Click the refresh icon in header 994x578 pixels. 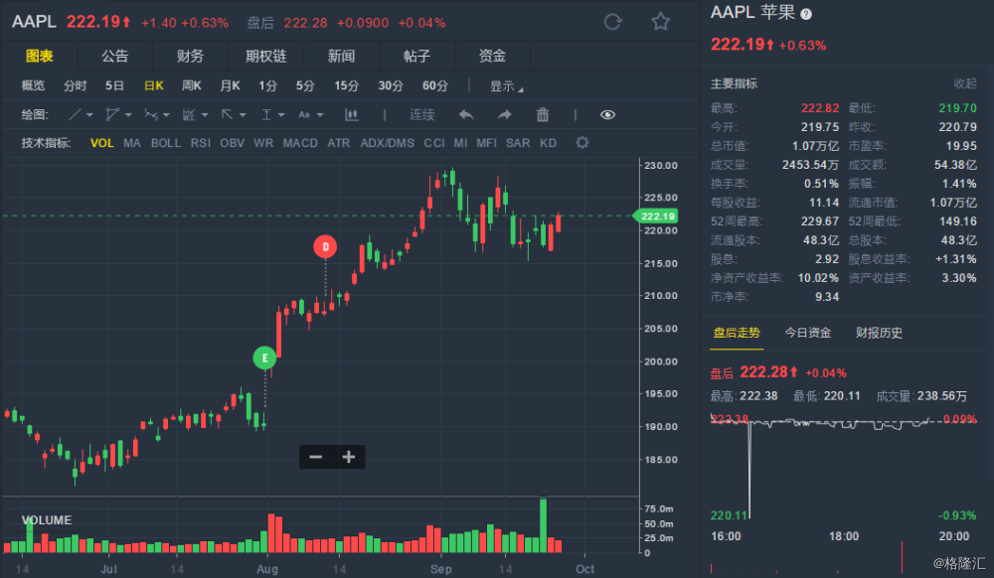click(613, 22)
